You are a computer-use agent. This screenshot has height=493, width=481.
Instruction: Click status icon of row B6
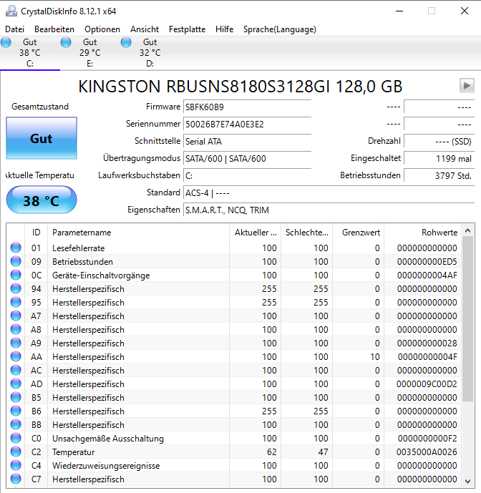[16, 411]
